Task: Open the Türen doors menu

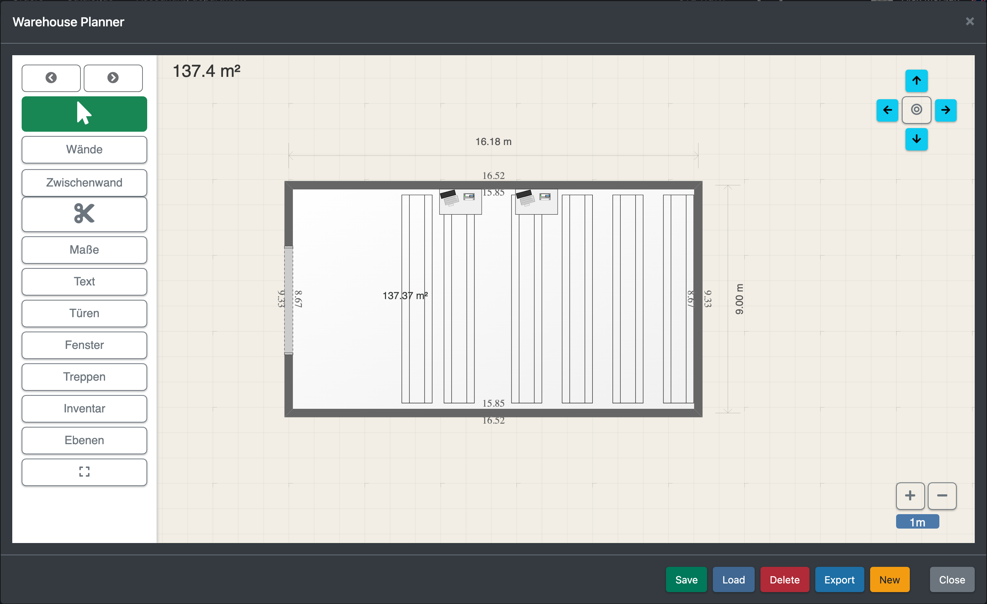Action: tap(84, 313)
